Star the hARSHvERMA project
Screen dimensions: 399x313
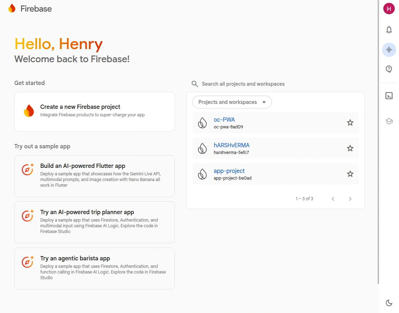[x=350, y=148]
